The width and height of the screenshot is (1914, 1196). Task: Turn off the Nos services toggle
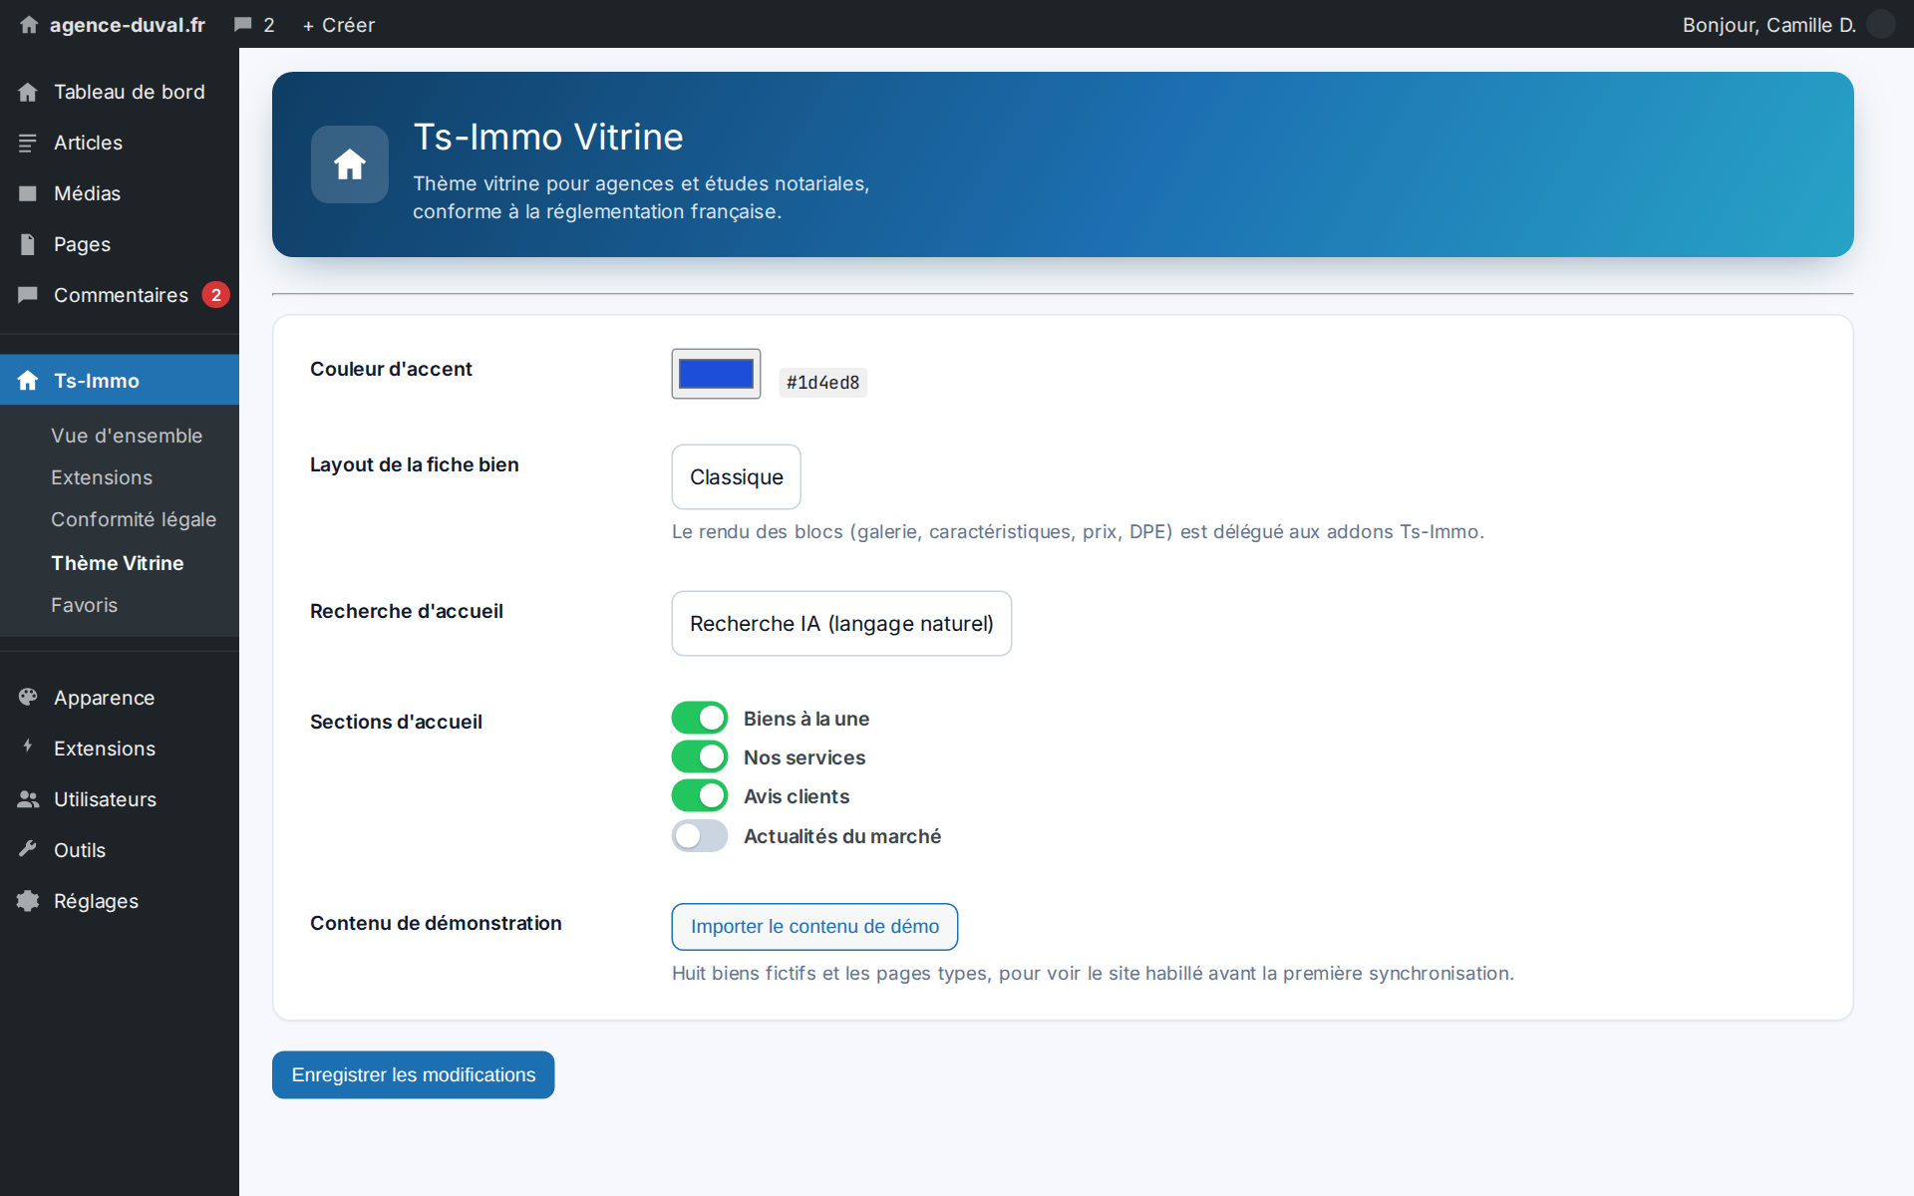[700, 756]
